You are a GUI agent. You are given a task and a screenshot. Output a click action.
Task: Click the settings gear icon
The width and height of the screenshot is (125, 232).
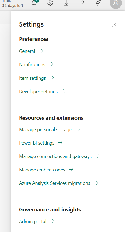(50, 3)
